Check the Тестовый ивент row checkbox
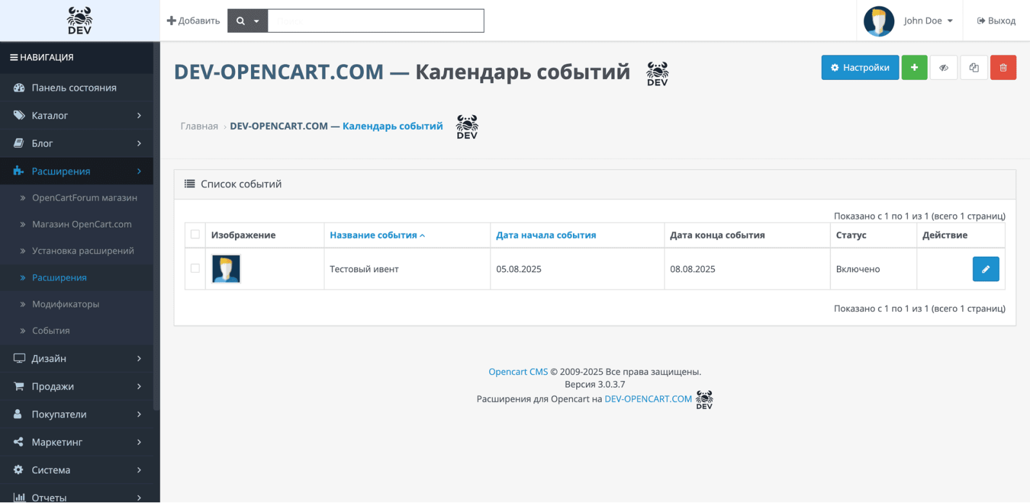Screen dimensions: 1030x503 point(195,268)
